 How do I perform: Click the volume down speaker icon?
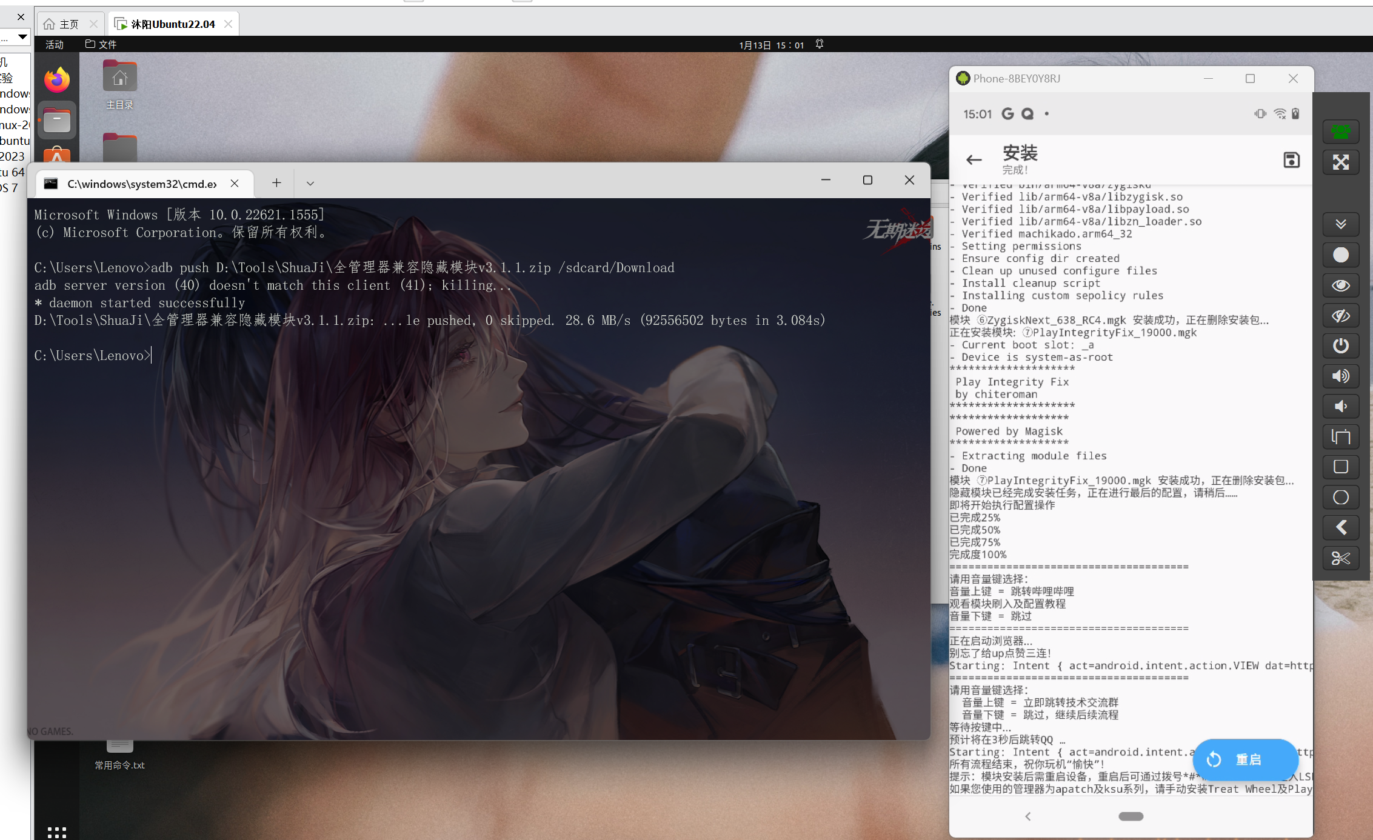[1340, 407]
